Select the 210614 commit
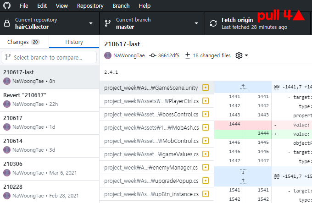Screen dimensions: 312x203 point(50,146)
